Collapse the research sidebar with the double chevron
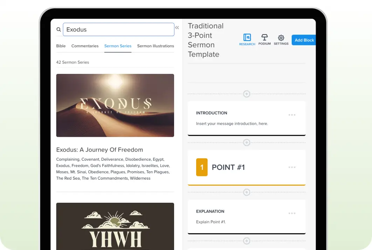 coord(177,27)
